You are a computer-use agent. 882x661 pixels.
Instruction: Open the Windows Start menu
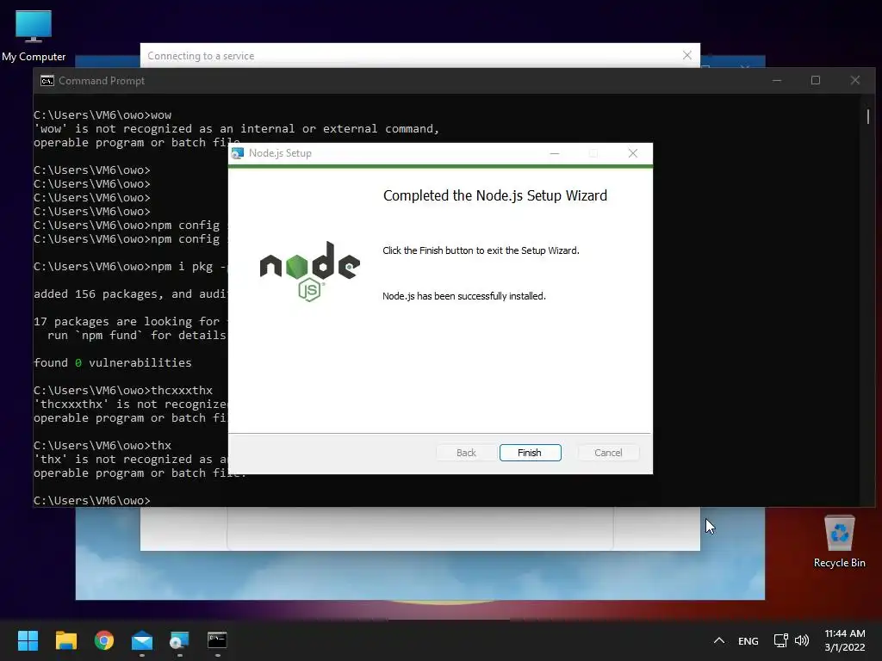pos(28,640)
